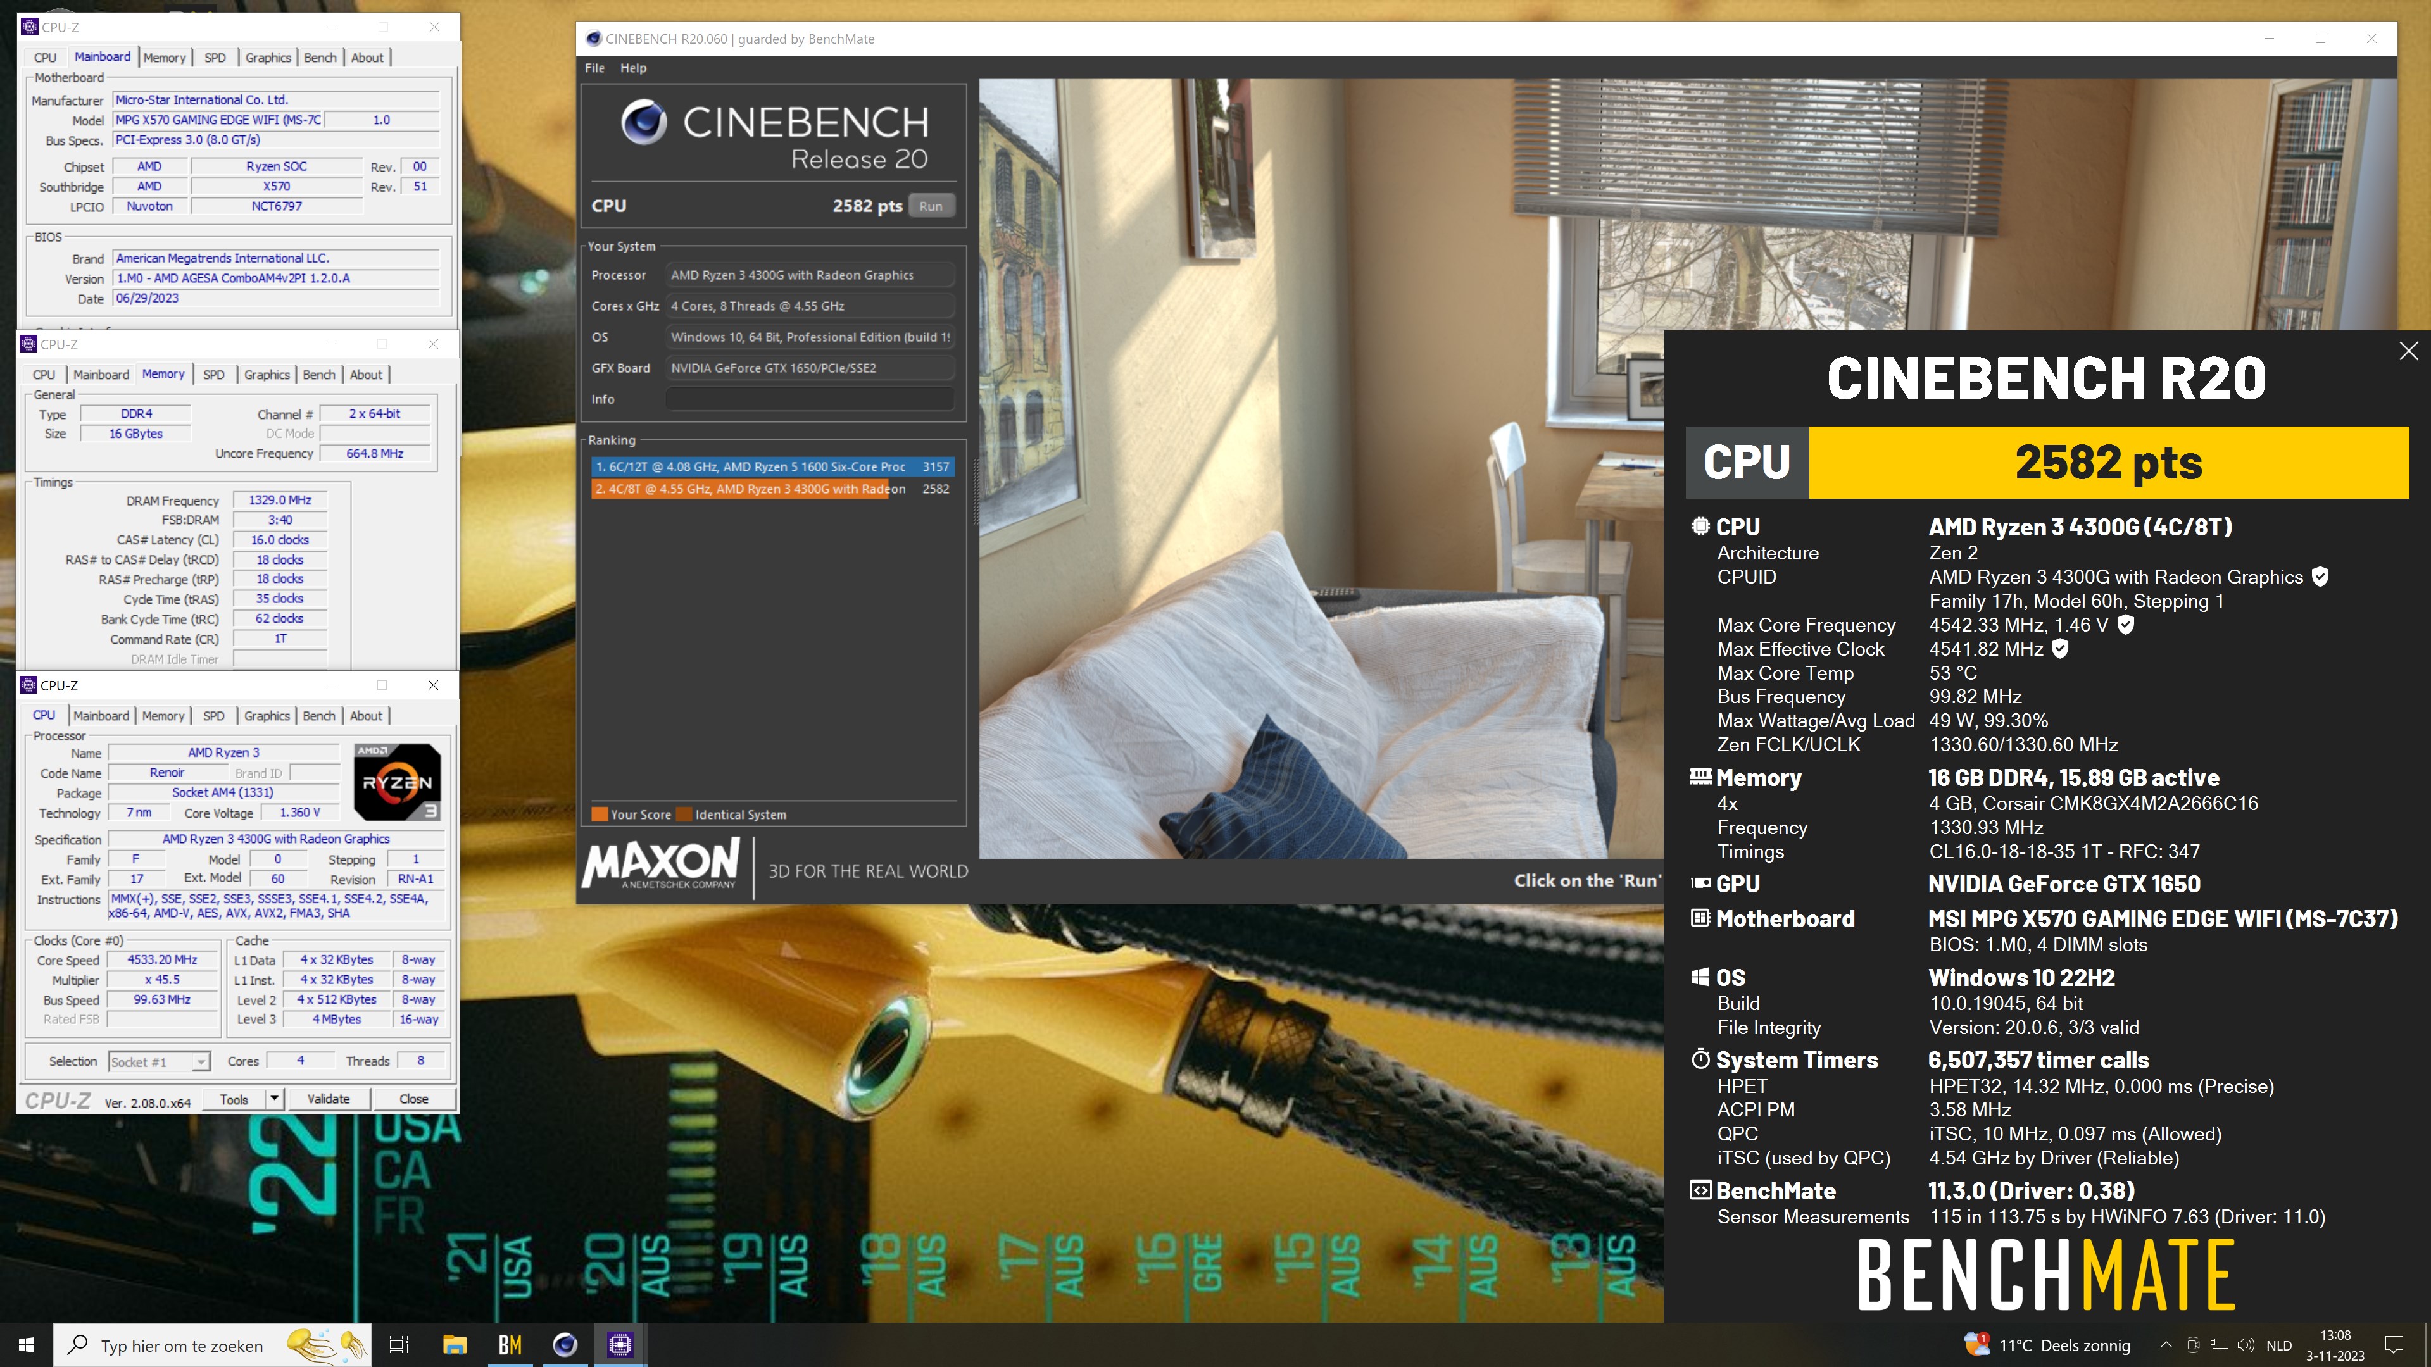
Task: Open the Socket #1 selection dropdown
Action: click(158, 1061)
